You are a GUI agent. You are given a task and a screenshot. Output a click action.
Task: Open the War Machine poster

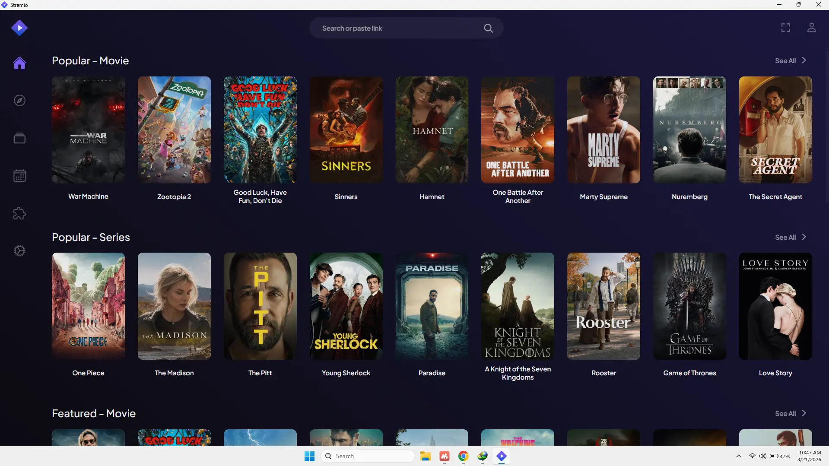coord(88,130)
